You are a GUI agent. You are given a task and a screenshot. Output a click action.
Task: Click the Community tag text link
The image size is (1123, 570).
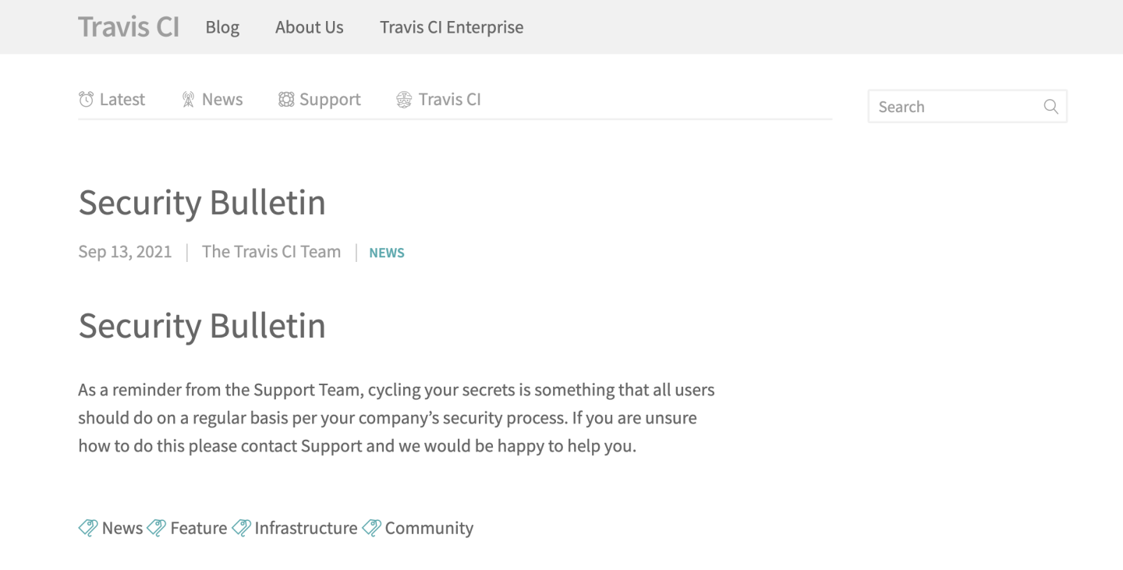click(429, 528)
